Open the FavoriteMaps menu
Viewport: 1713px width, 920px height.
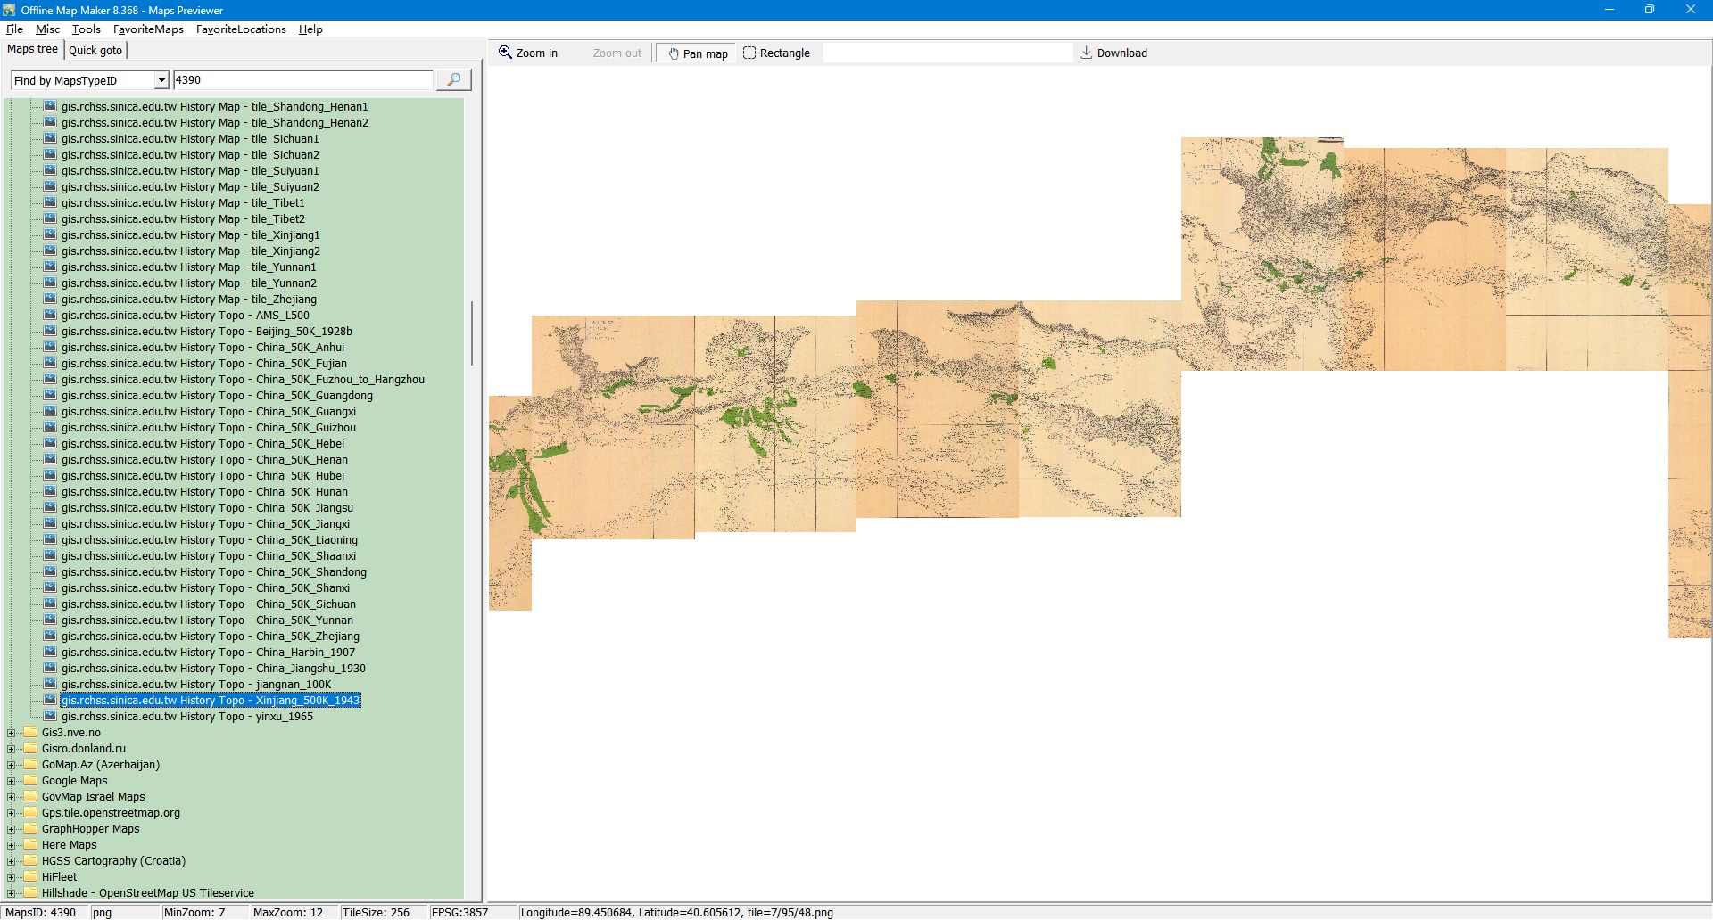coord(148,29)
